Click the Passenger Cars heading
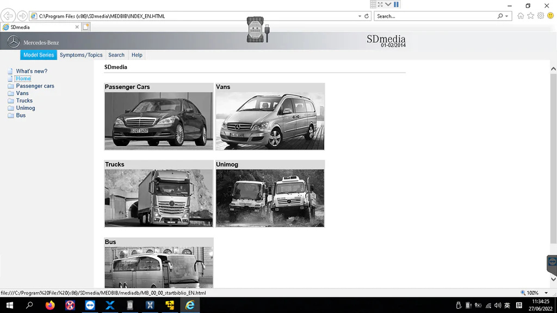The width and height of the screenshot is (557, 313). [x=127, y=87]
